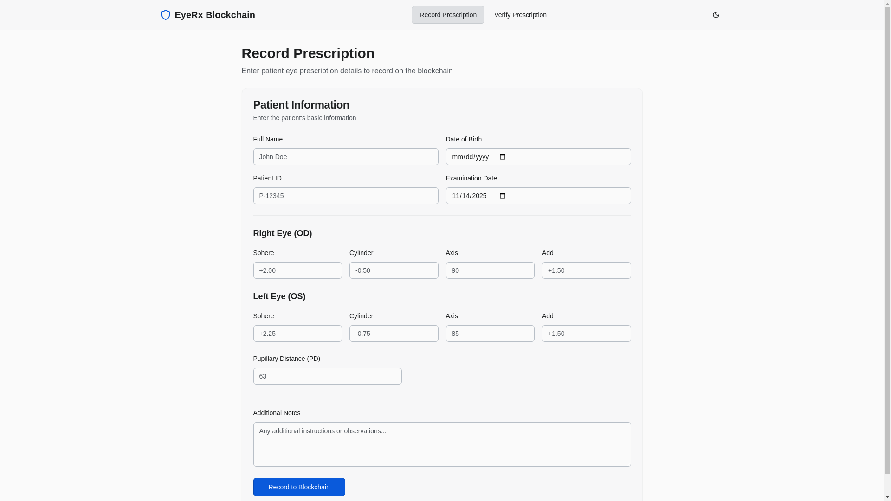The image size is (891, 501).
Task: Focus the Pupillary Distance input
Action: pos(328,376)
